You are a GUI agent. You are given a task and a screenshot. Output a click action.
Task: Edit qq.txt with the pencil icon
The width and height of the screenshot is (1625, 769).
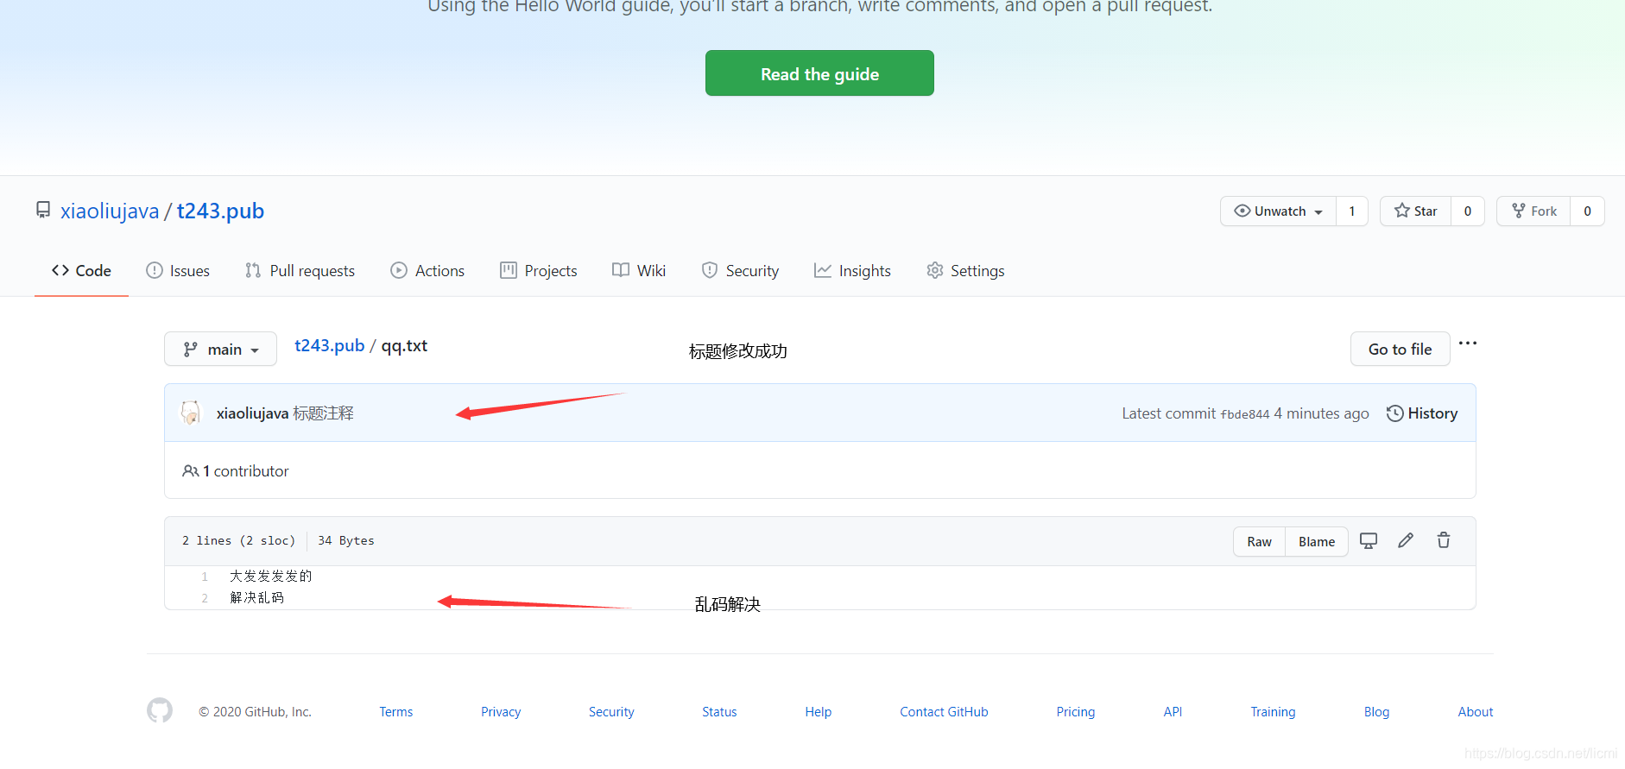(x=1406, y=540)
